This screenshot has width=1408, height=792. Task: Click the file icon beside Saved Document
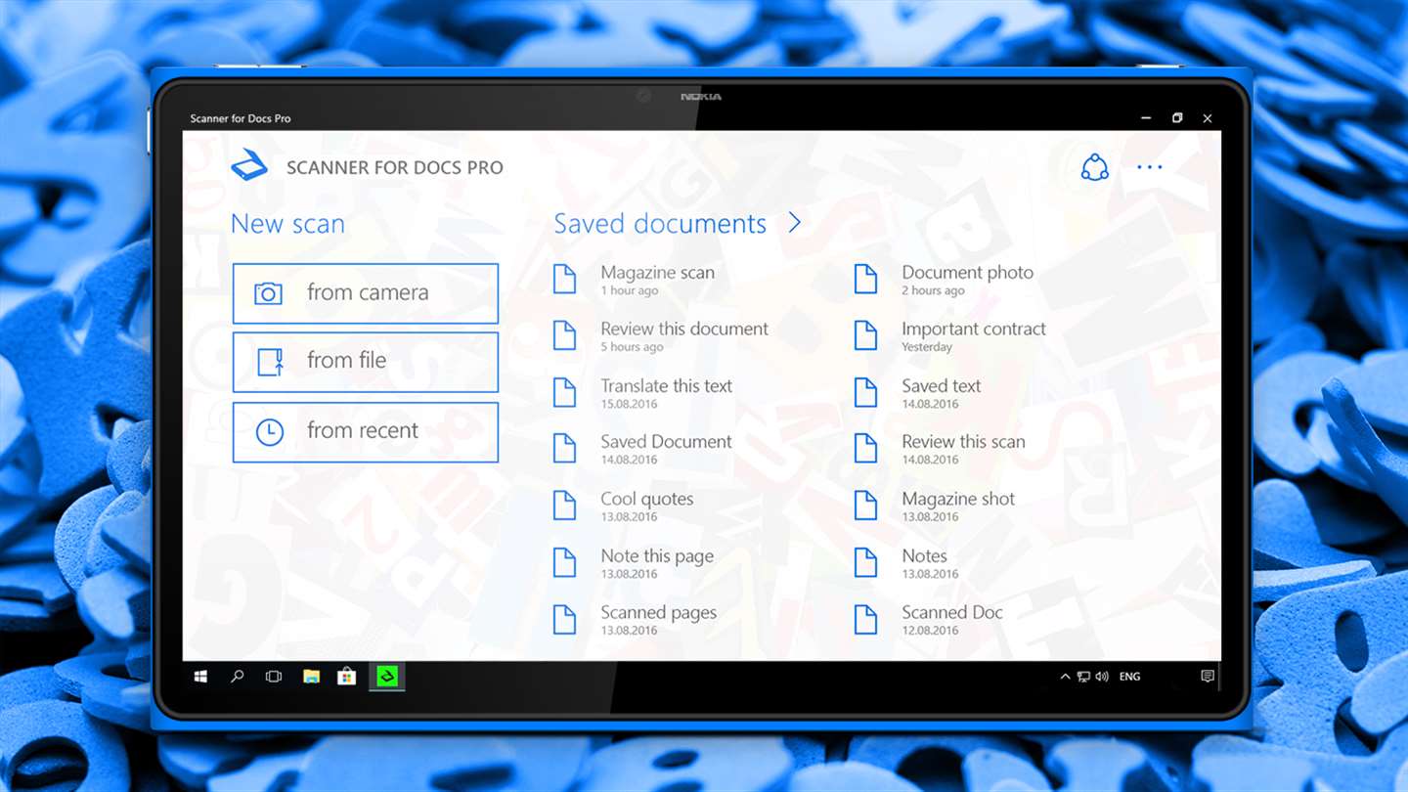point(565,448)
